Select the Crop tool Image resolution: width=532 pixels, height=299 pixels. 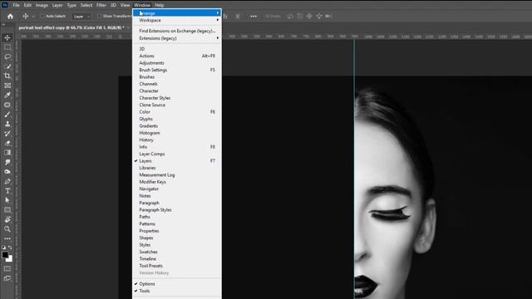pyautogui.click(x=7, y=76)
